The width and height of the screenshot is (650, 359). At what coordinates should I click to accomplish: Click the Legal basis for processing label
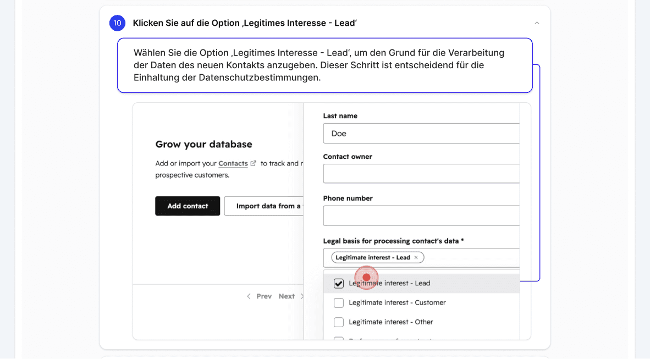pyautogui.click(x=393, y=241)
